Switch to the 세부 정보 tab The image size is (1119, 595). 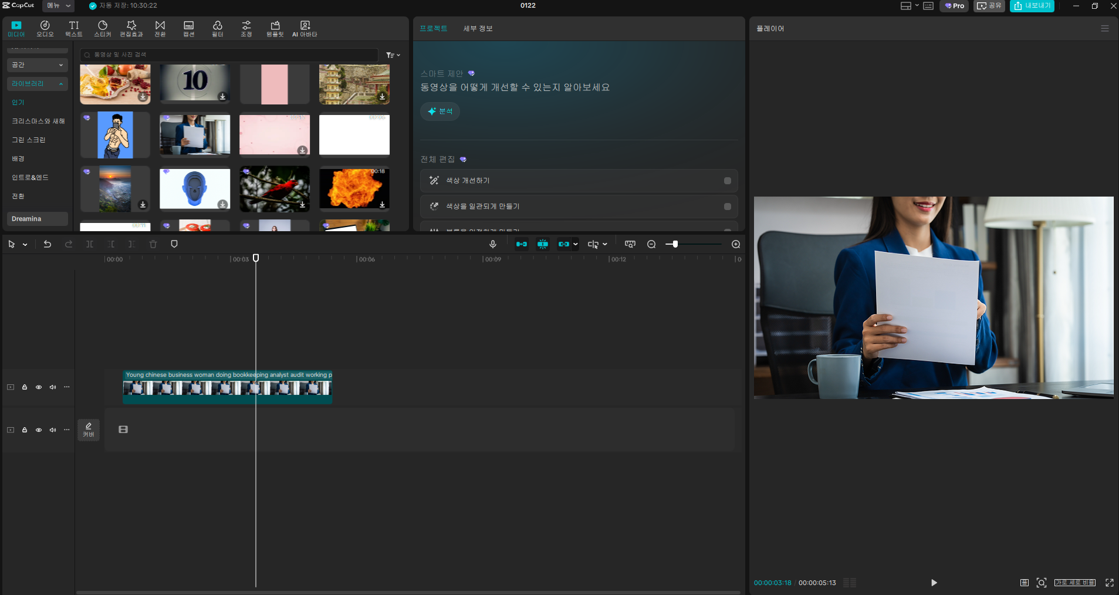(478, 28)
